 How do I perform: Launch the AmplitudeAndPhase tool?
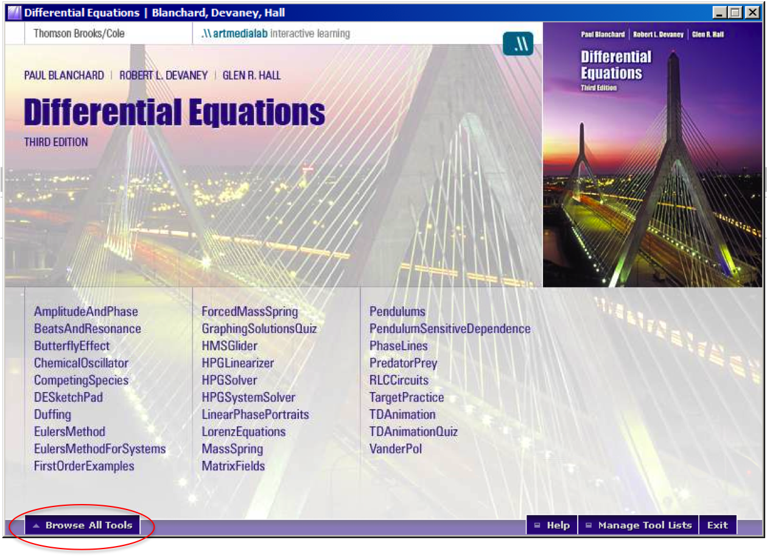tap(86, 312)
